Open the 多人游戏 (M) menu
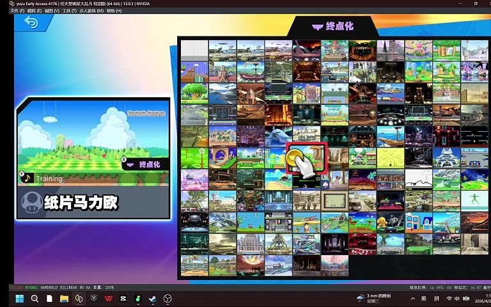Viewport: 491px width, 307px height. point(91,11)
